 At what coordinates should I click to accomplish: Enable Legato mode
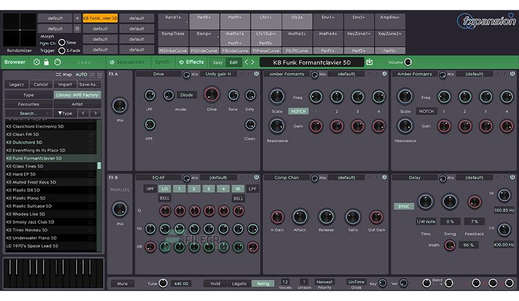tap(239, 284)
